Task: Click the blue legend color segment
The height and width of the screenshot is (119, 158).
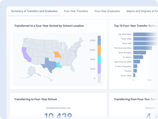Action: (x=99, y=40)
